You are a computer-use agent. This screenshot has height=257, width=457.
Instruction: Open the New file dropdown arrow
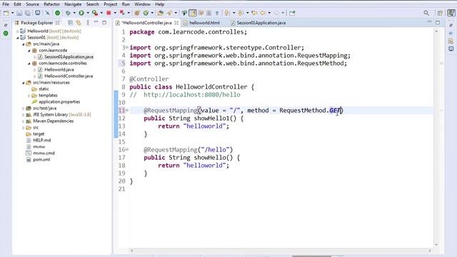(12, 13)
